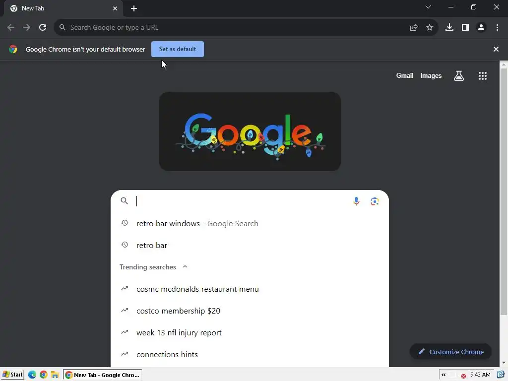Share this page using the share icon
The image size is (508, 381).
[x=414, y=28]
